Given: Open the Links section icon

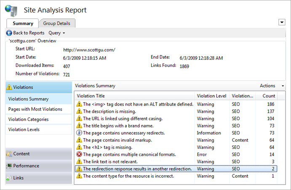Looking at the screenshot, I should 9,178.
